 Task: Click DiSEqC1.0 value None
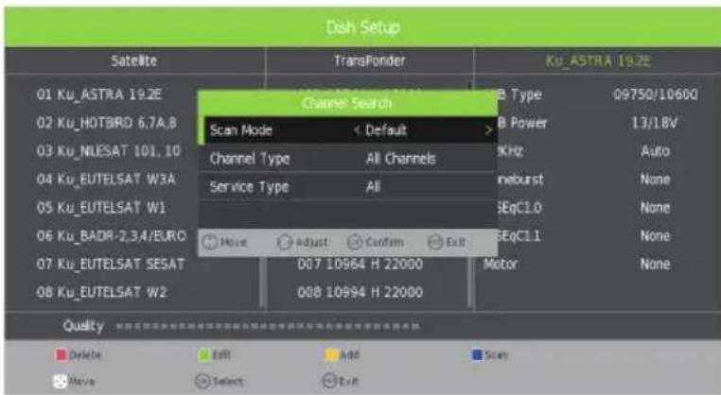tap(656, 208)
